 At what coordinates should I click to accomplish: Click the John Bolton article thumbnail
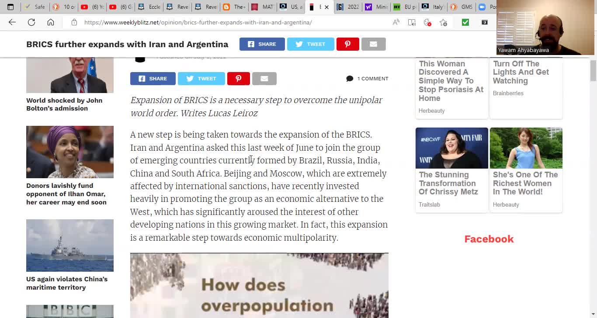point(70,75)
